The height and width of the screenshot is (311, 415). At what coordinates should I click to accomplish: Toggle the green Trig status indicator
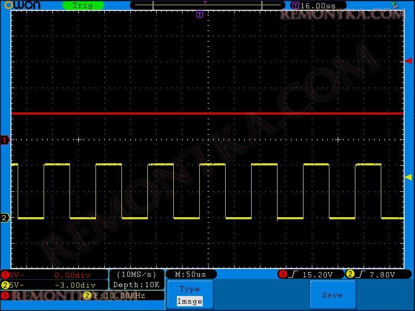pyautogui.click(x=83, y=5)
